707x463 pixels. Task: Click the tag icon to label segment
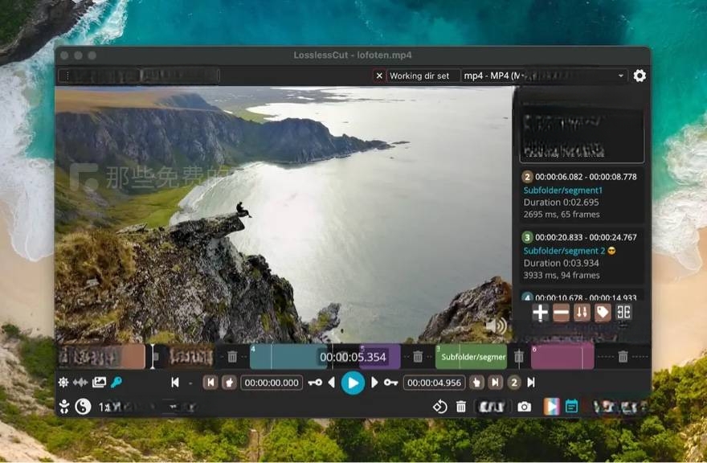pyautogui.click(x=603, y=312)
